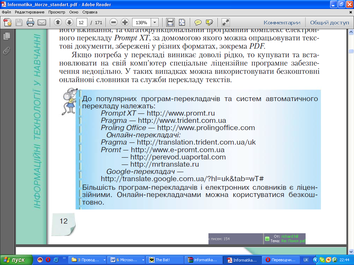Click the vertical scrollbar thumb

[351, 51]
